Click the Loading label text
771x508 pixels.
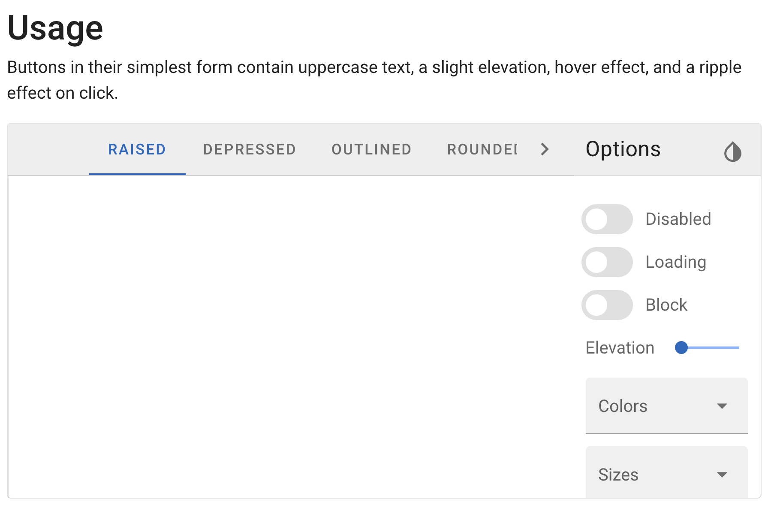click(x=676, y=262)
